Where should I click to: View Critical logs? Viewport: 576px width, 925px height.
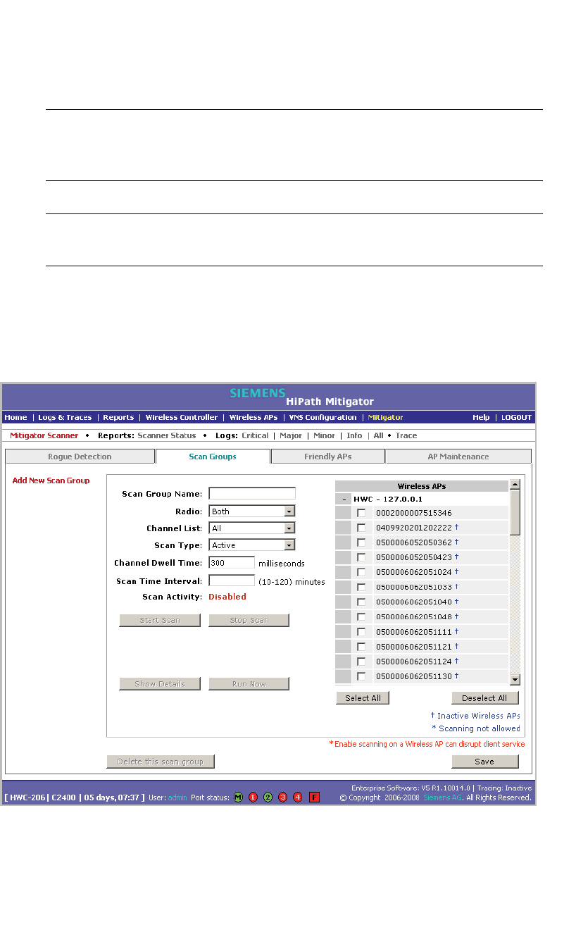click(255, 435)
